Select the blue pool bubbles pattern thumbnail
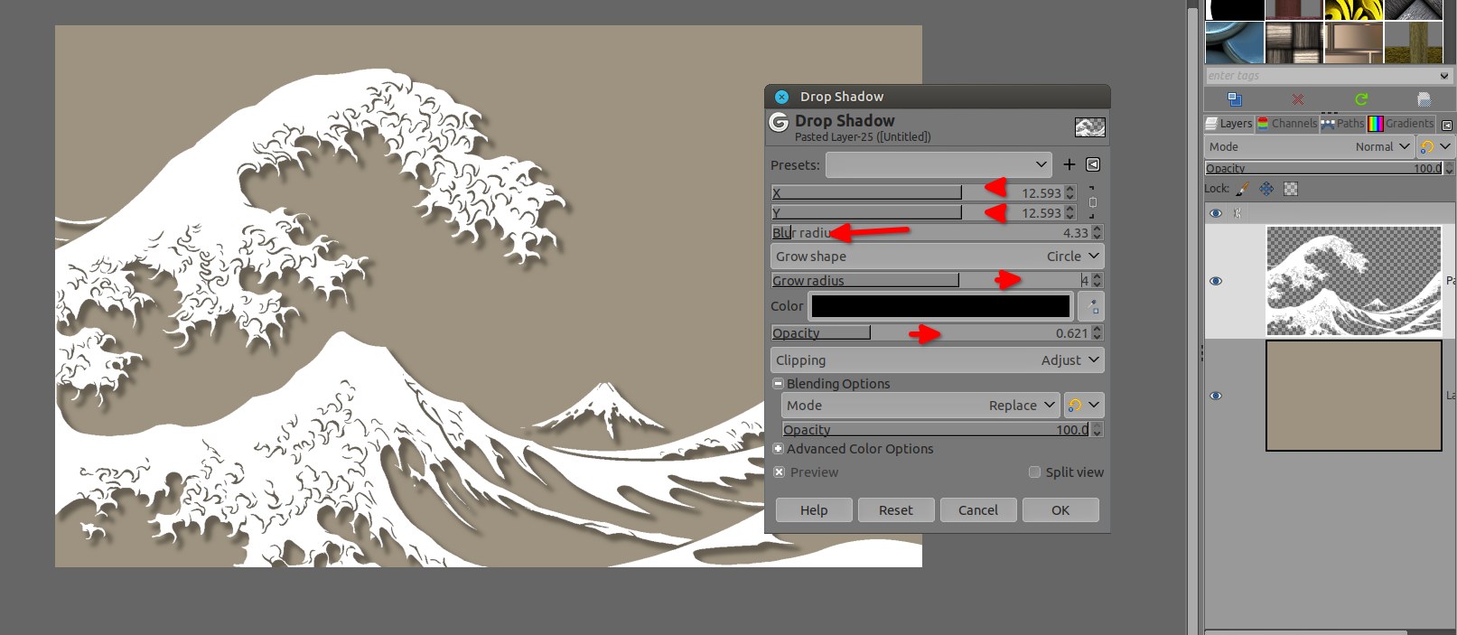The image size is (1457, 635). click(1235, 42)
